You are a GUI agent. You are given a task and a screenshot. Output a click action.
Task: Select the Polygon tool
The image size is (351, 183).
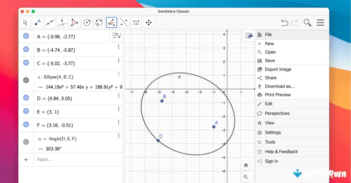tap(74, 22)
